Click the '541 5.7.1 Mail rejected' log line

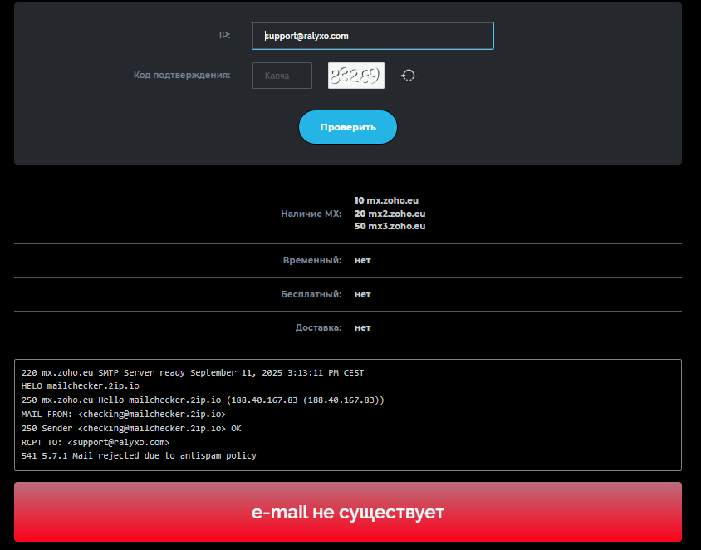(x=139, y=456)
